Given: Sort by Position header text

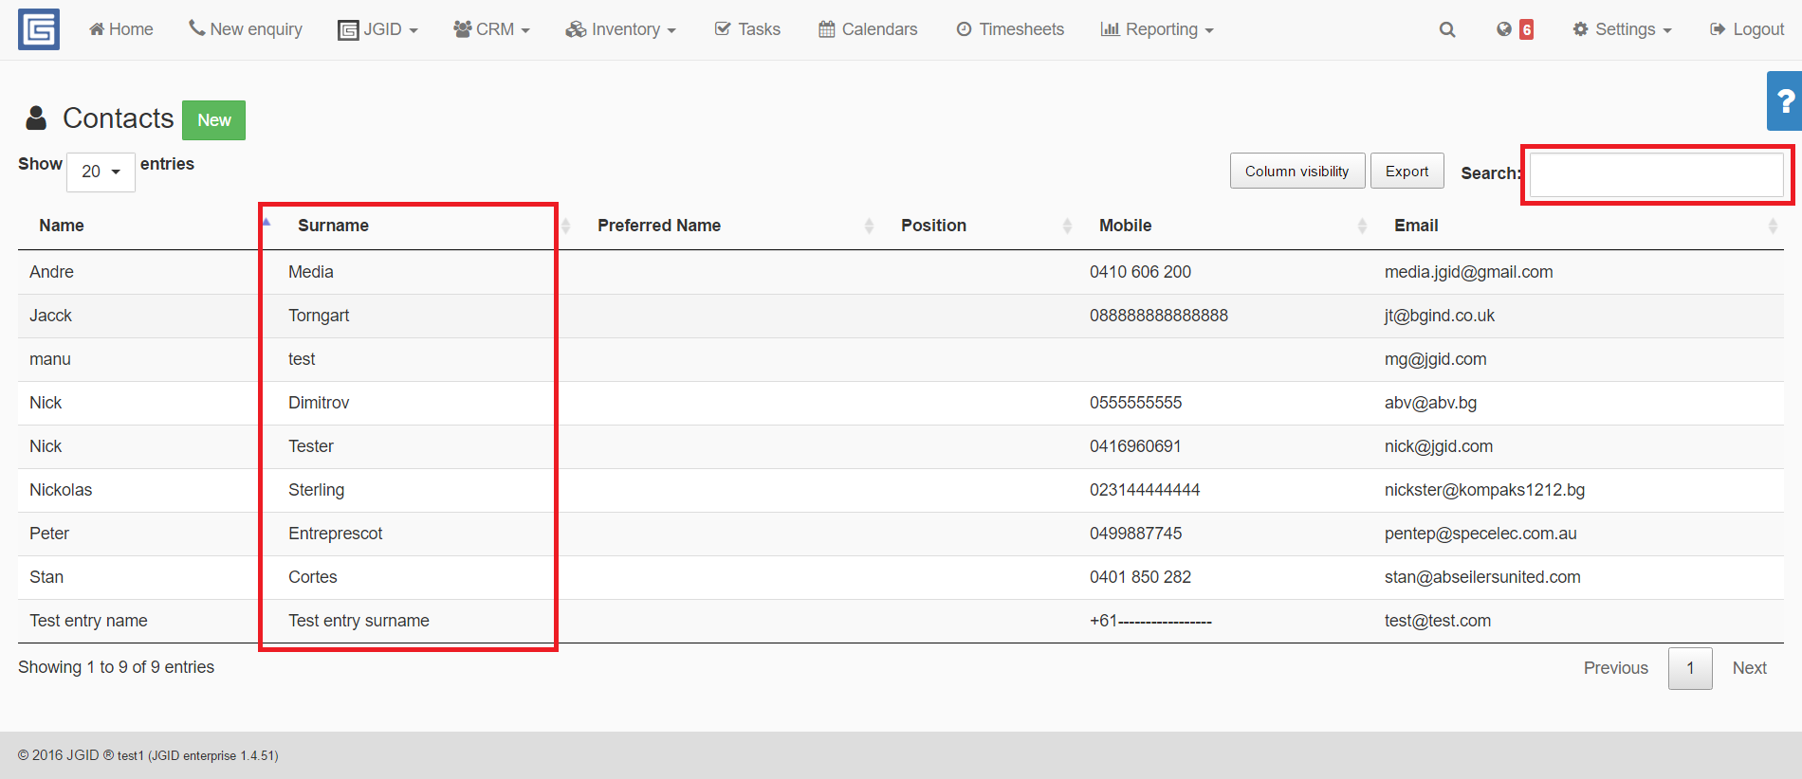Looking at the screenshot, I should click(933, 226).
